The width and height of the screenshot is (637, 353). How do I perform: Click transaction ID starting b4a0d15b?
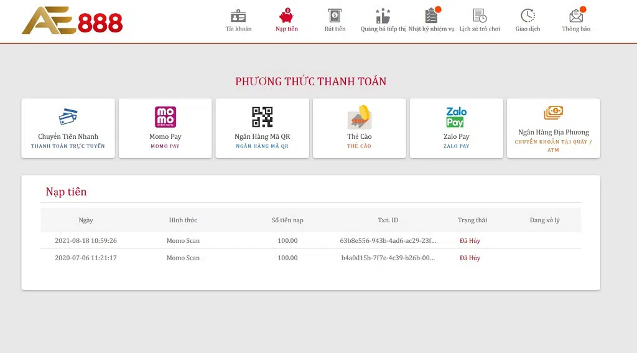click(388, 257)
